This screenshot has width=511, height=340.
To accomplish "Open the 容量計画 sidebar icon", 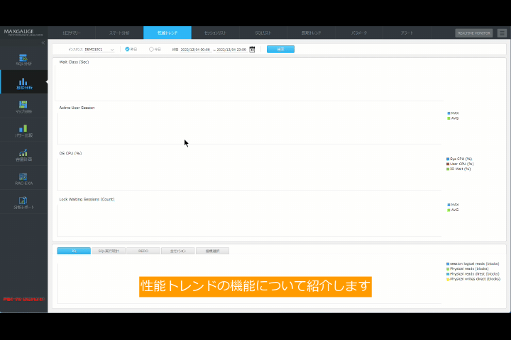I will coord(23,155).
